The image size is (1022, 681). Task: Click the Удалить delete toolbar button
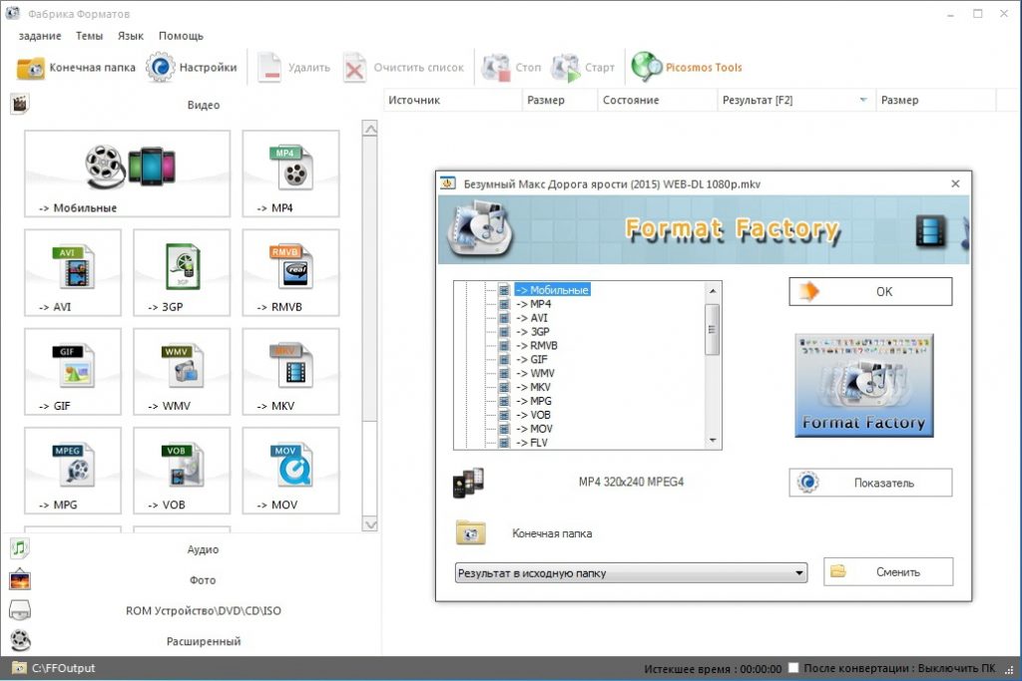293,67
